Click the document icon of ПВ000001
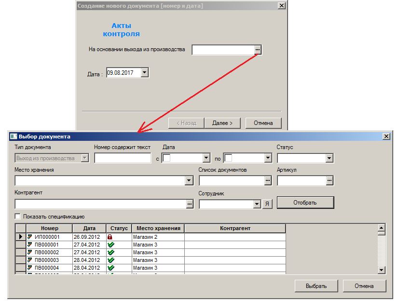398x301 pixels. click(x=30, y=245)
